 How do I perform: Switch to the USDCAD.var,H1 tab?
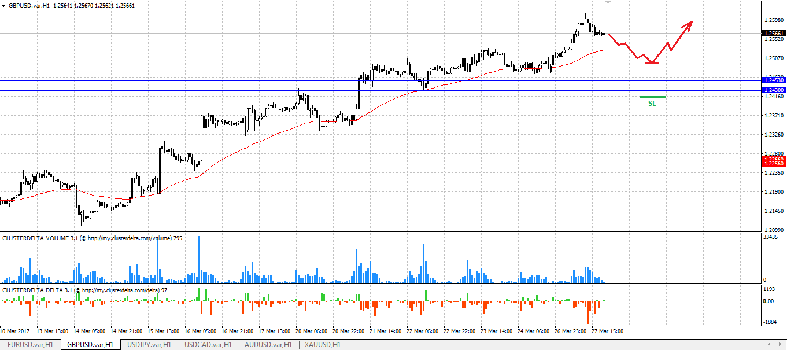[208, 344]
